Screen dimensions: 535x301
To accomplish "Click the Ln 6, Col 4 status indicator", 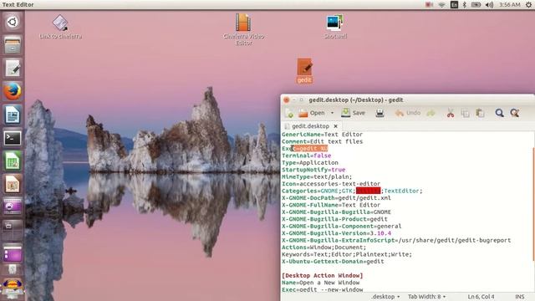I will point(481,297).
